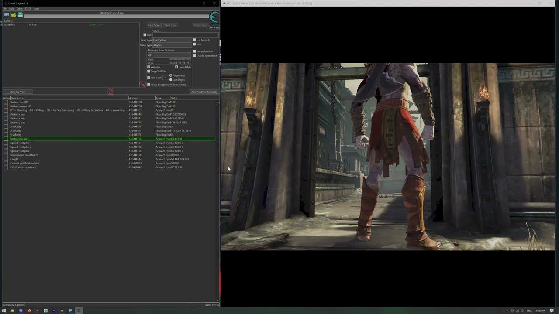Open Table Extras
The height and width of the screenshot is (314, 559).
click(212, 305)
